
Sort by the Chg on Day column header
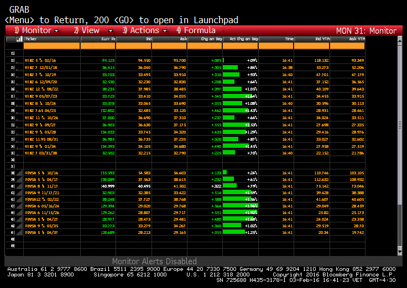tap(205, 39)
